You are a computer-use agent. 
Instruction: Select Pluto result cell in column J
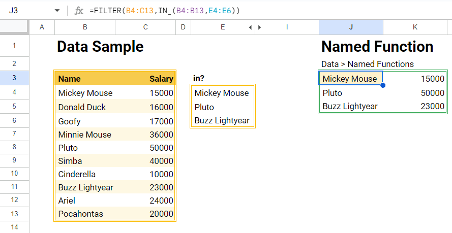pos(351,92)
